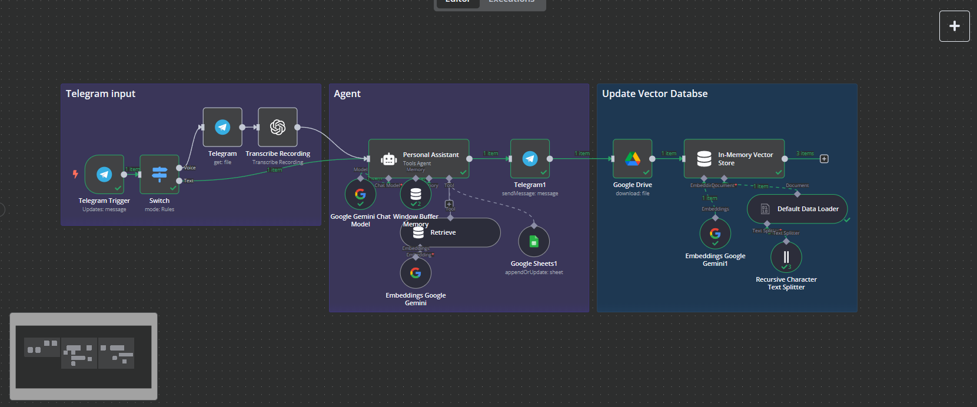
Task: Open the Window Buffer Memory node
Action: pyautogui.click(x=416, y=194)
